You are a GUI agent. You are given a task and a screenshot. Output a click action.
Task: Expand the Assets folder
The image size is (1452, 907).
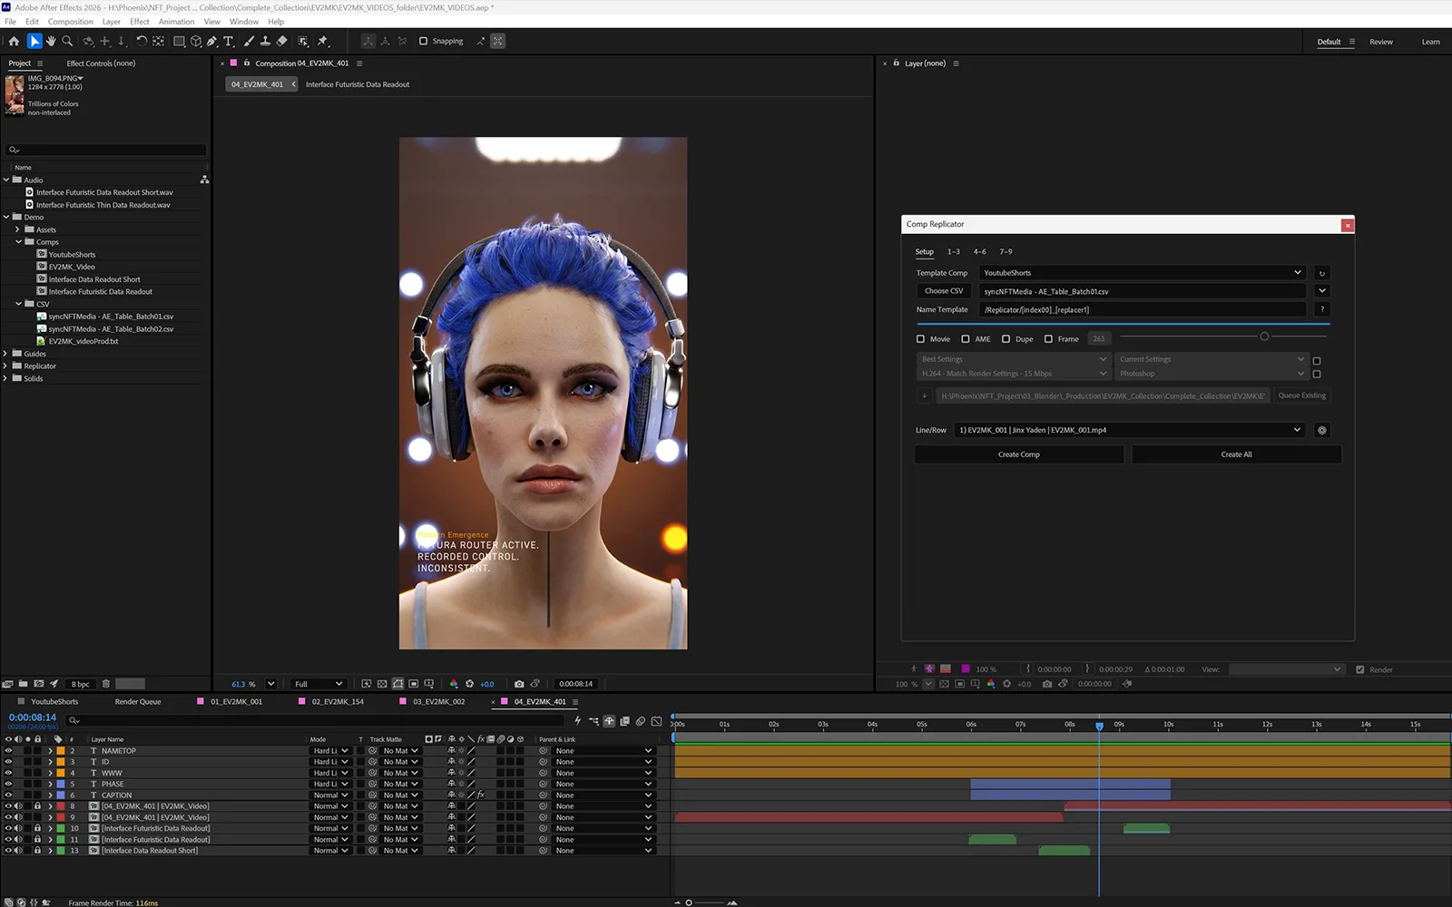(x=17, y=229)
